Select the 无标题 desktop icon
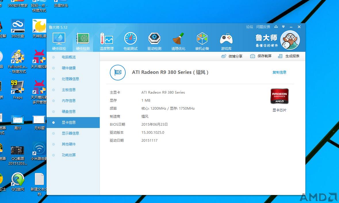 [39, 122]
